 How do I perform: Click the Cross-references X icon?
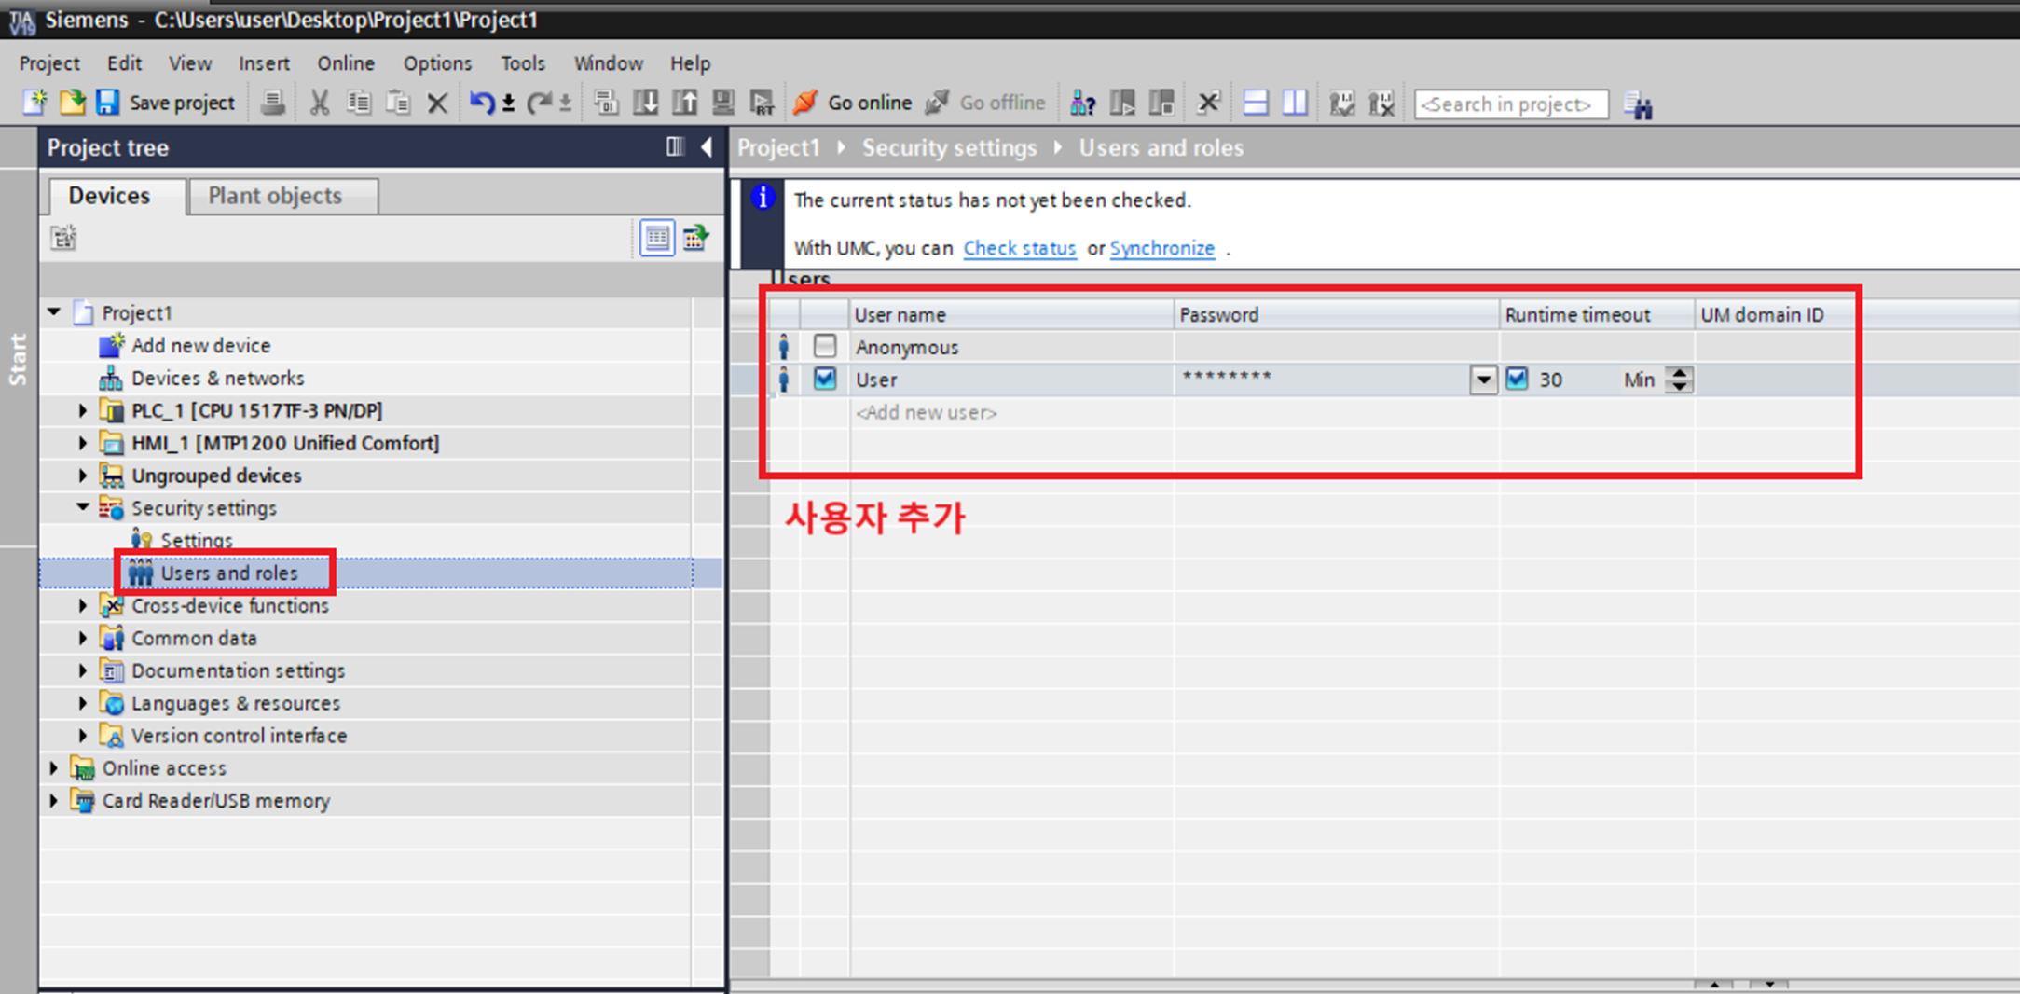click(1208, 103)
